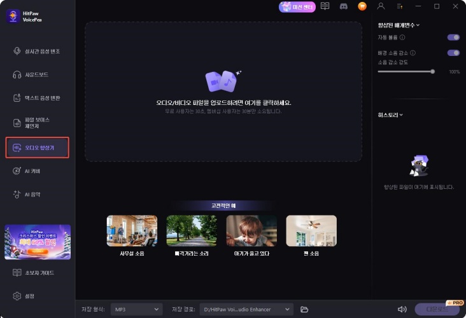
Task: Maximize the HitPaw VoicePea window
Action: (437, 6)
